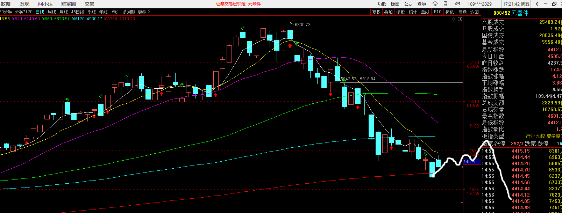
Task: Click the 6830.73 high price label
Action: (x=303, y=25)
